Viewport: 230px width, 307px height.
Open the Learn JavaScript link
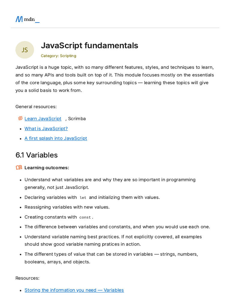tap(43, 118)
